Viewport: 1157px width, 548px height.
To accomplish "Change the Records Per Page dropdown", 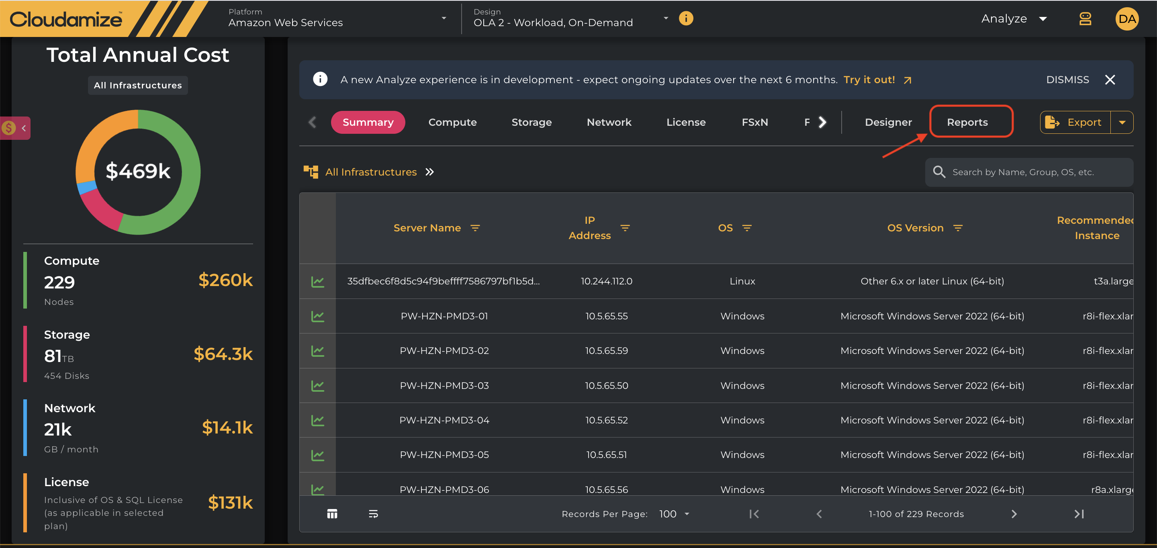I will (x=674, y=514).
